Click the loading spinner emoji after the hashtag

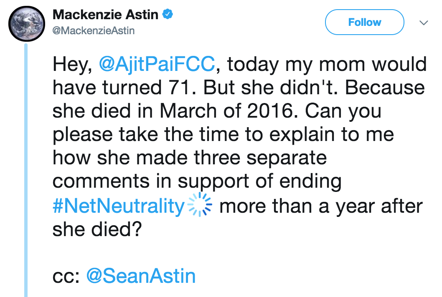[199, 206]
